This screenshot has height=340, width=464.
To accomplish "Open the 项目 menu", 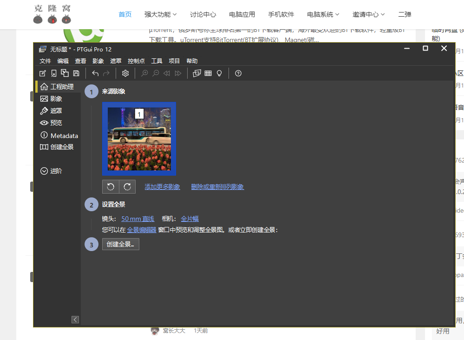I will pos(174,61).
